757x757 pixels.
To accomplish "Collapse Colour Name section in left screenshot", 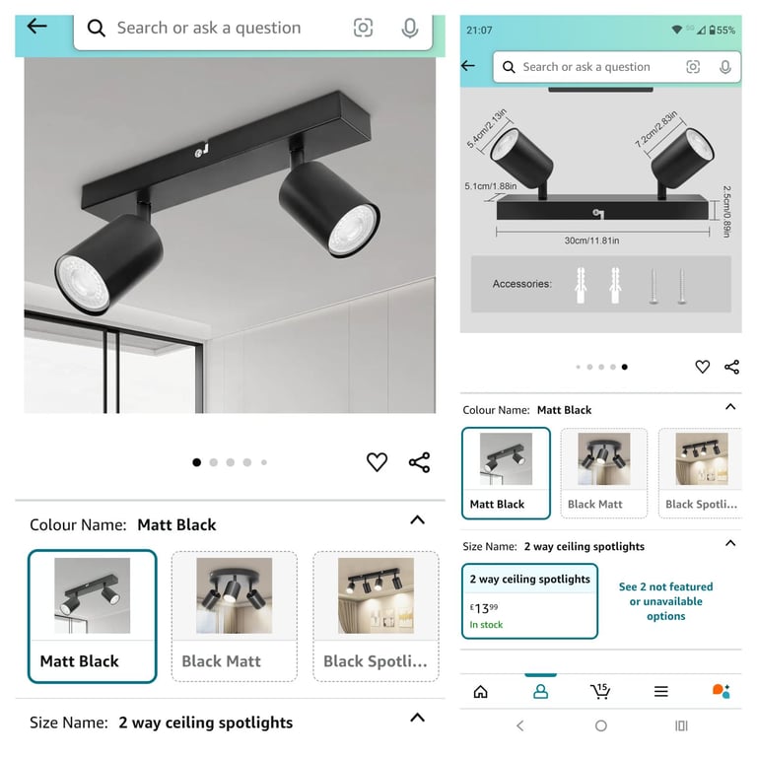I will click(x=417, y=520).
